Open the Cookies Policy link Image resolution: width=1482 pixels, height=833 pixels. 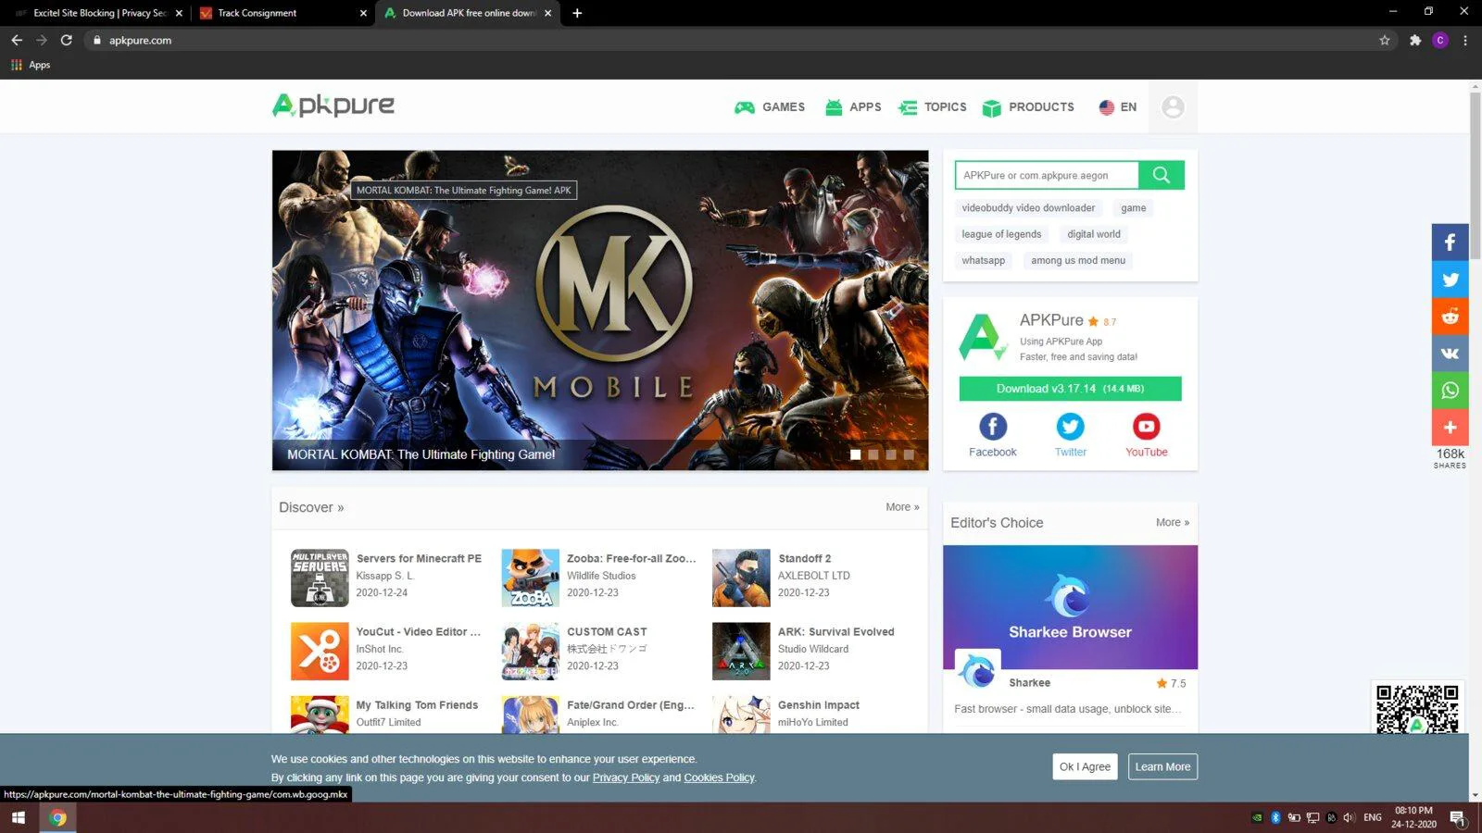[720, 777]
